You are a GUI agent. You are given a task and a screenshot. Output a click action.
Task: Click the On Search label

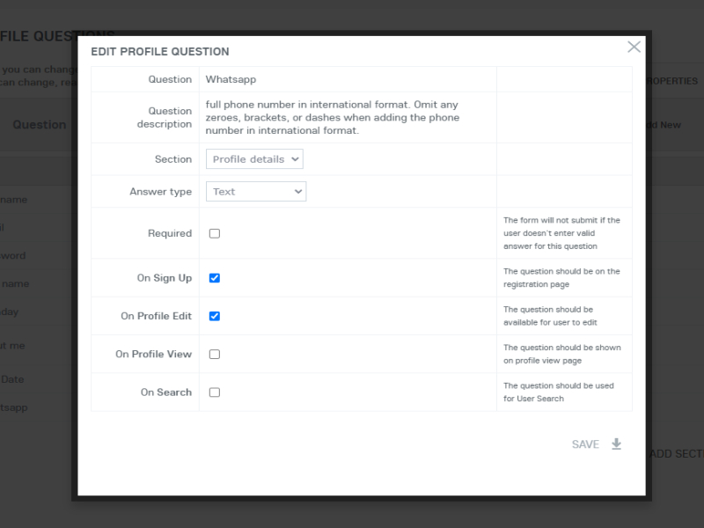click(x=165, y=392)
